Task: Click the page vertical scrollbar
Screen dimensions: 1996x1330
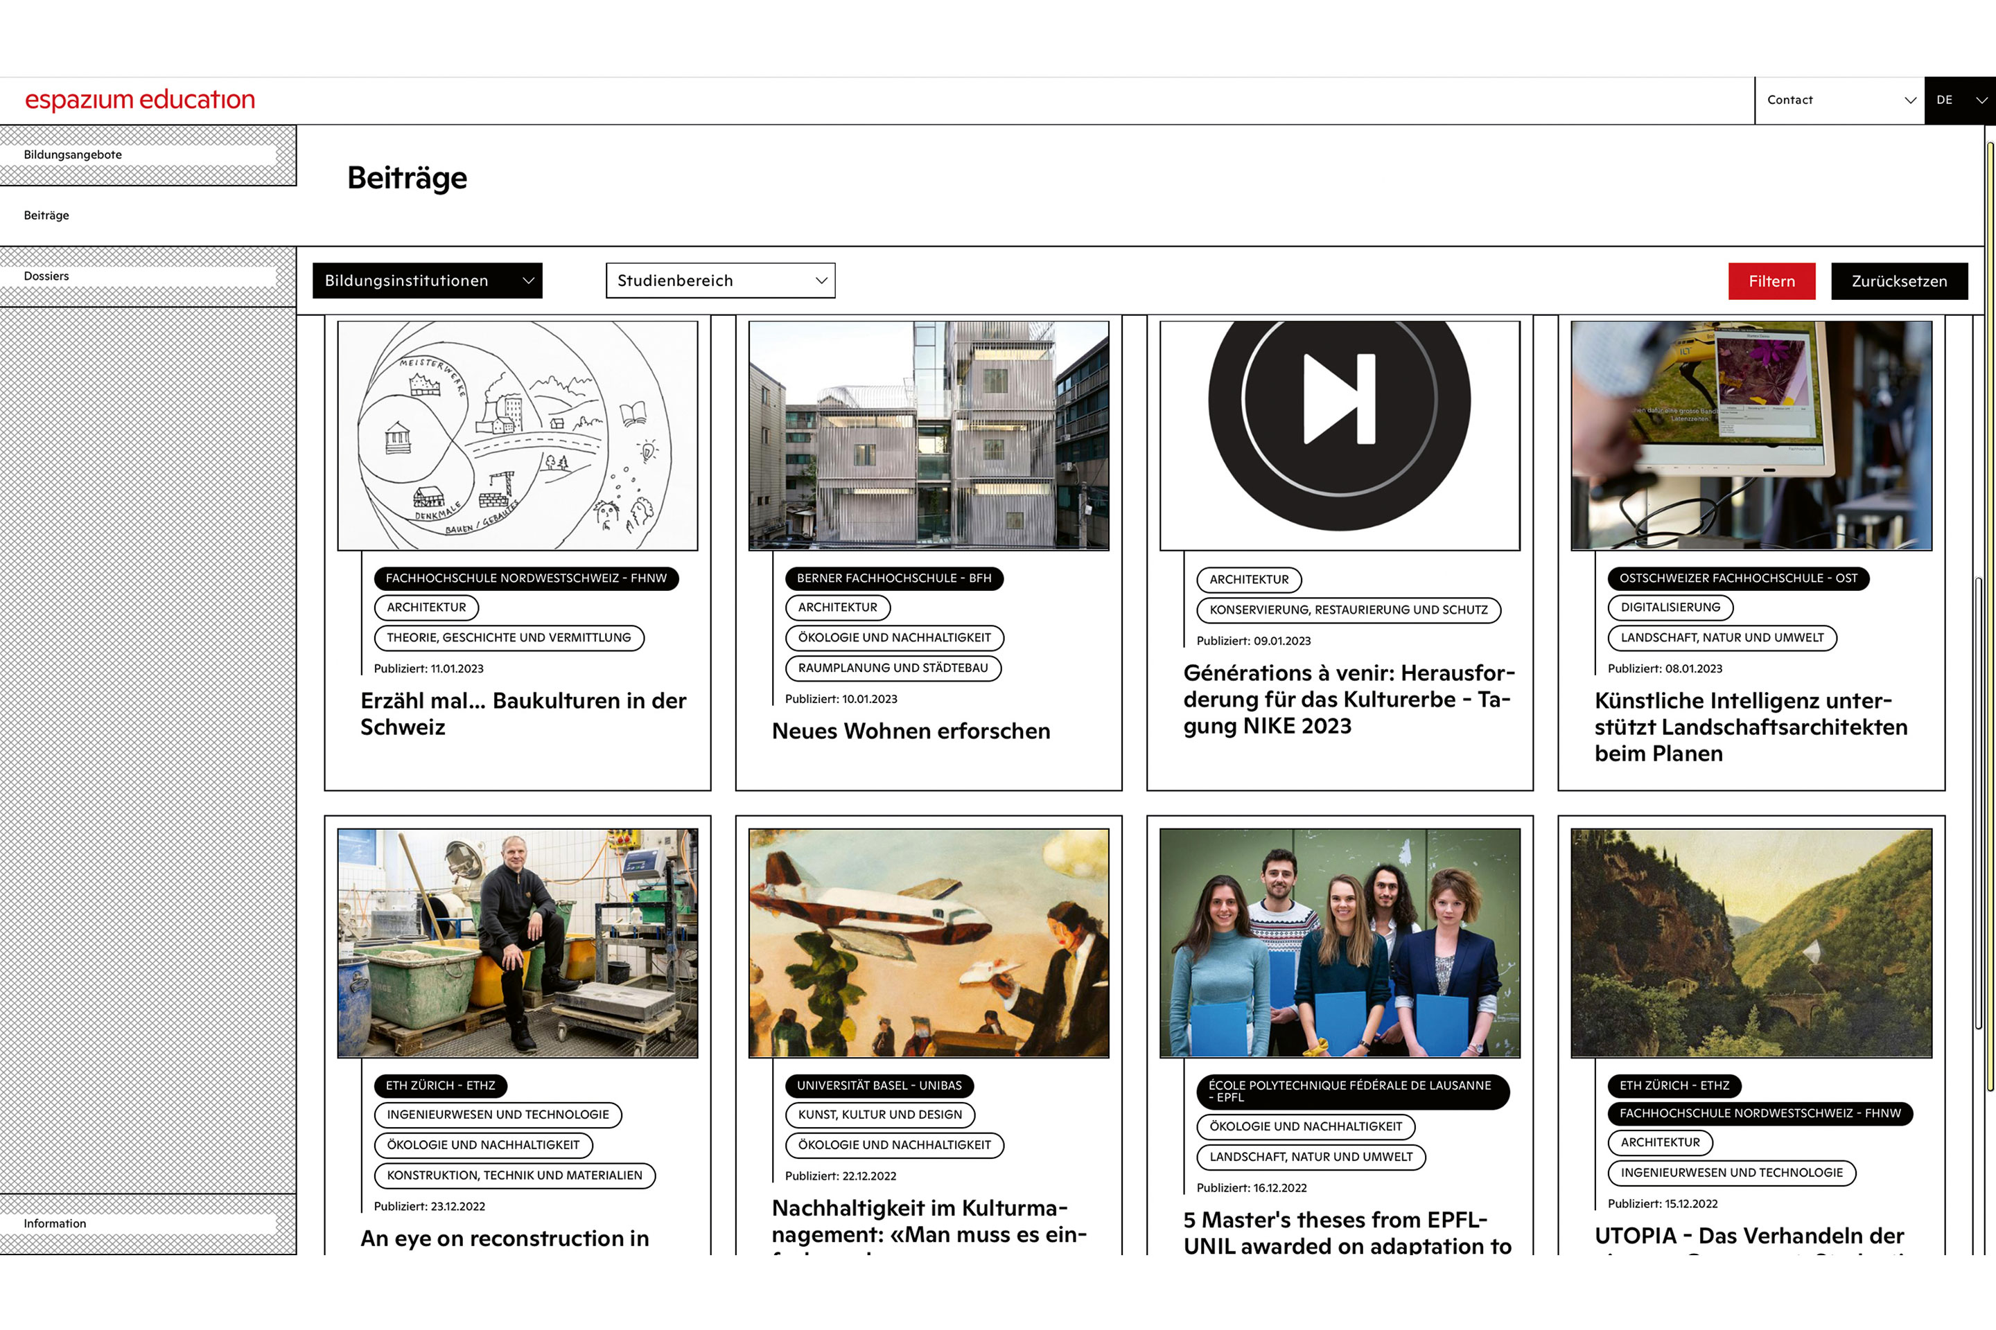Action: tap(1990, 617)
